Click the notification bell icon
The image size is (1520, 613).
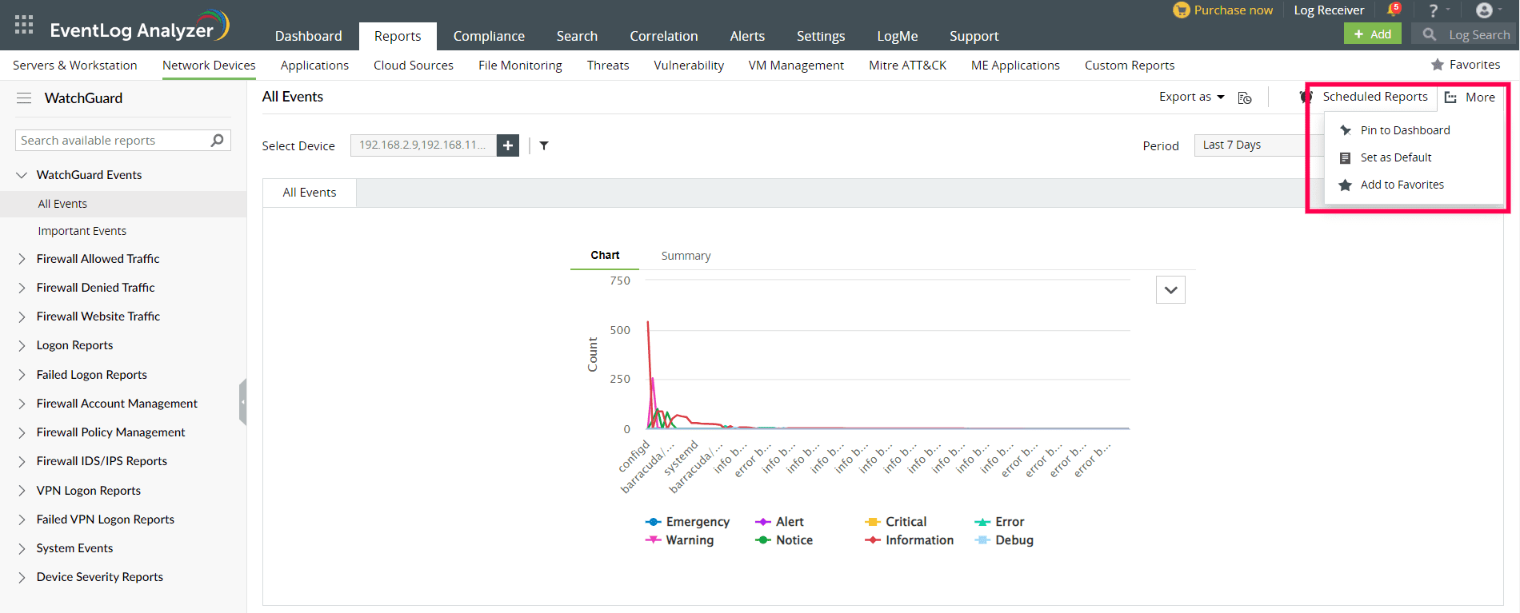tap(1393, 10)
